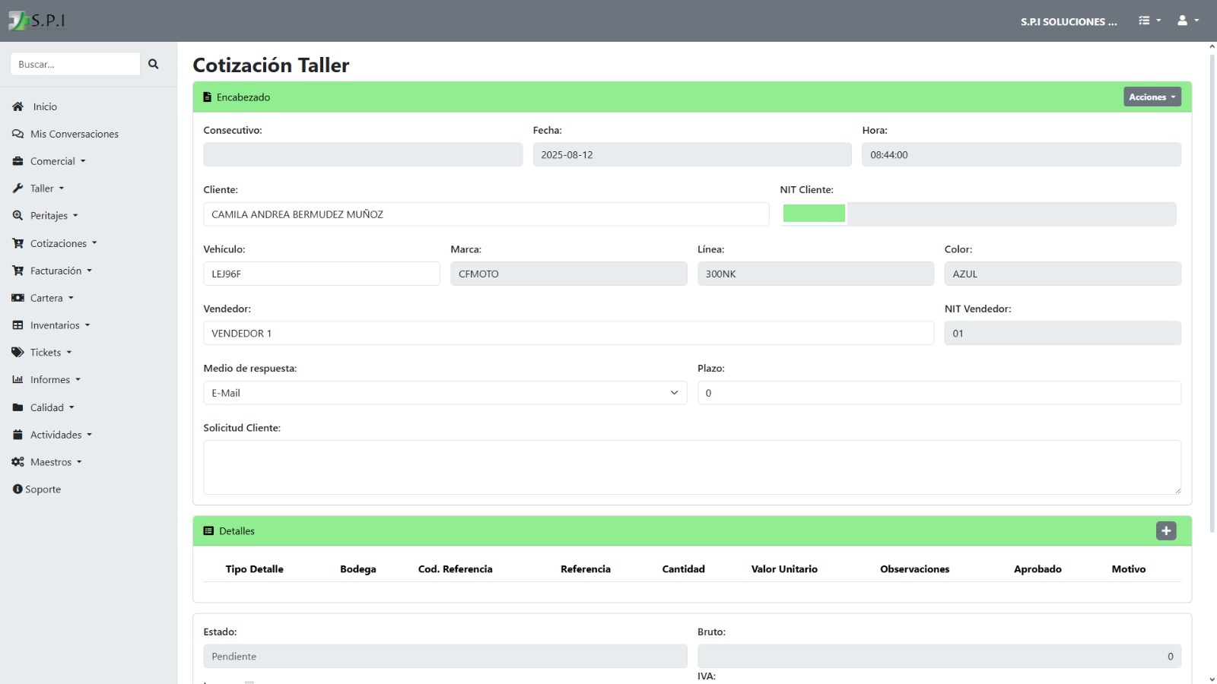The height and width of the screenshot is (684, 1217).
Task: Click the Soporte info icon
Action: pyautogui.click(x=17, y=489)
